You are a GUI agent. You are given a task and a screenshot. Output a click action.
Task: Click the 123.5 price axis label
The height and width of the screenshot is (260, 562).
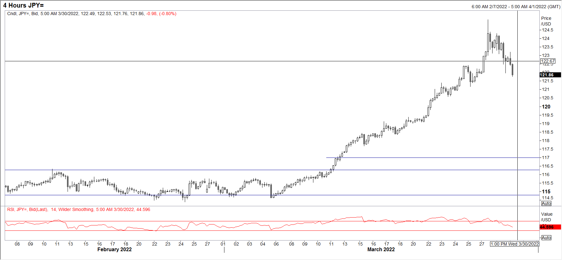pyautogui.click(x=548, y=47)
